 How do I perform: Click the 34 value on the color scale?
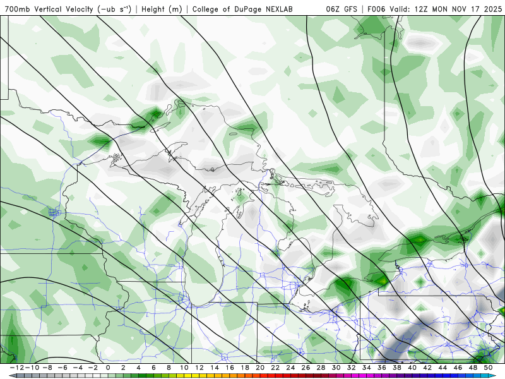click(367, 368)
